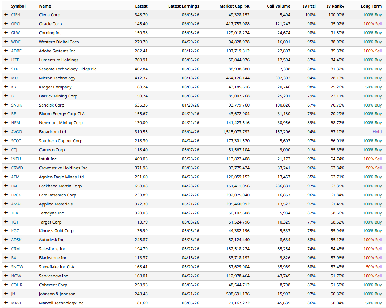The image size is (386, 308).
Task: Click the plus icon beside KGC
Action: click(x=6, y=230)
